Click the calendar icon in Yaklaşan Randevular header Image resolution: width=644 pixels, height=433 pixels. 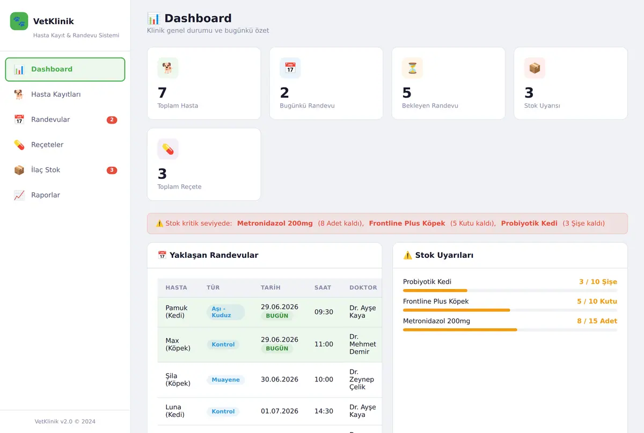(162, 255)
